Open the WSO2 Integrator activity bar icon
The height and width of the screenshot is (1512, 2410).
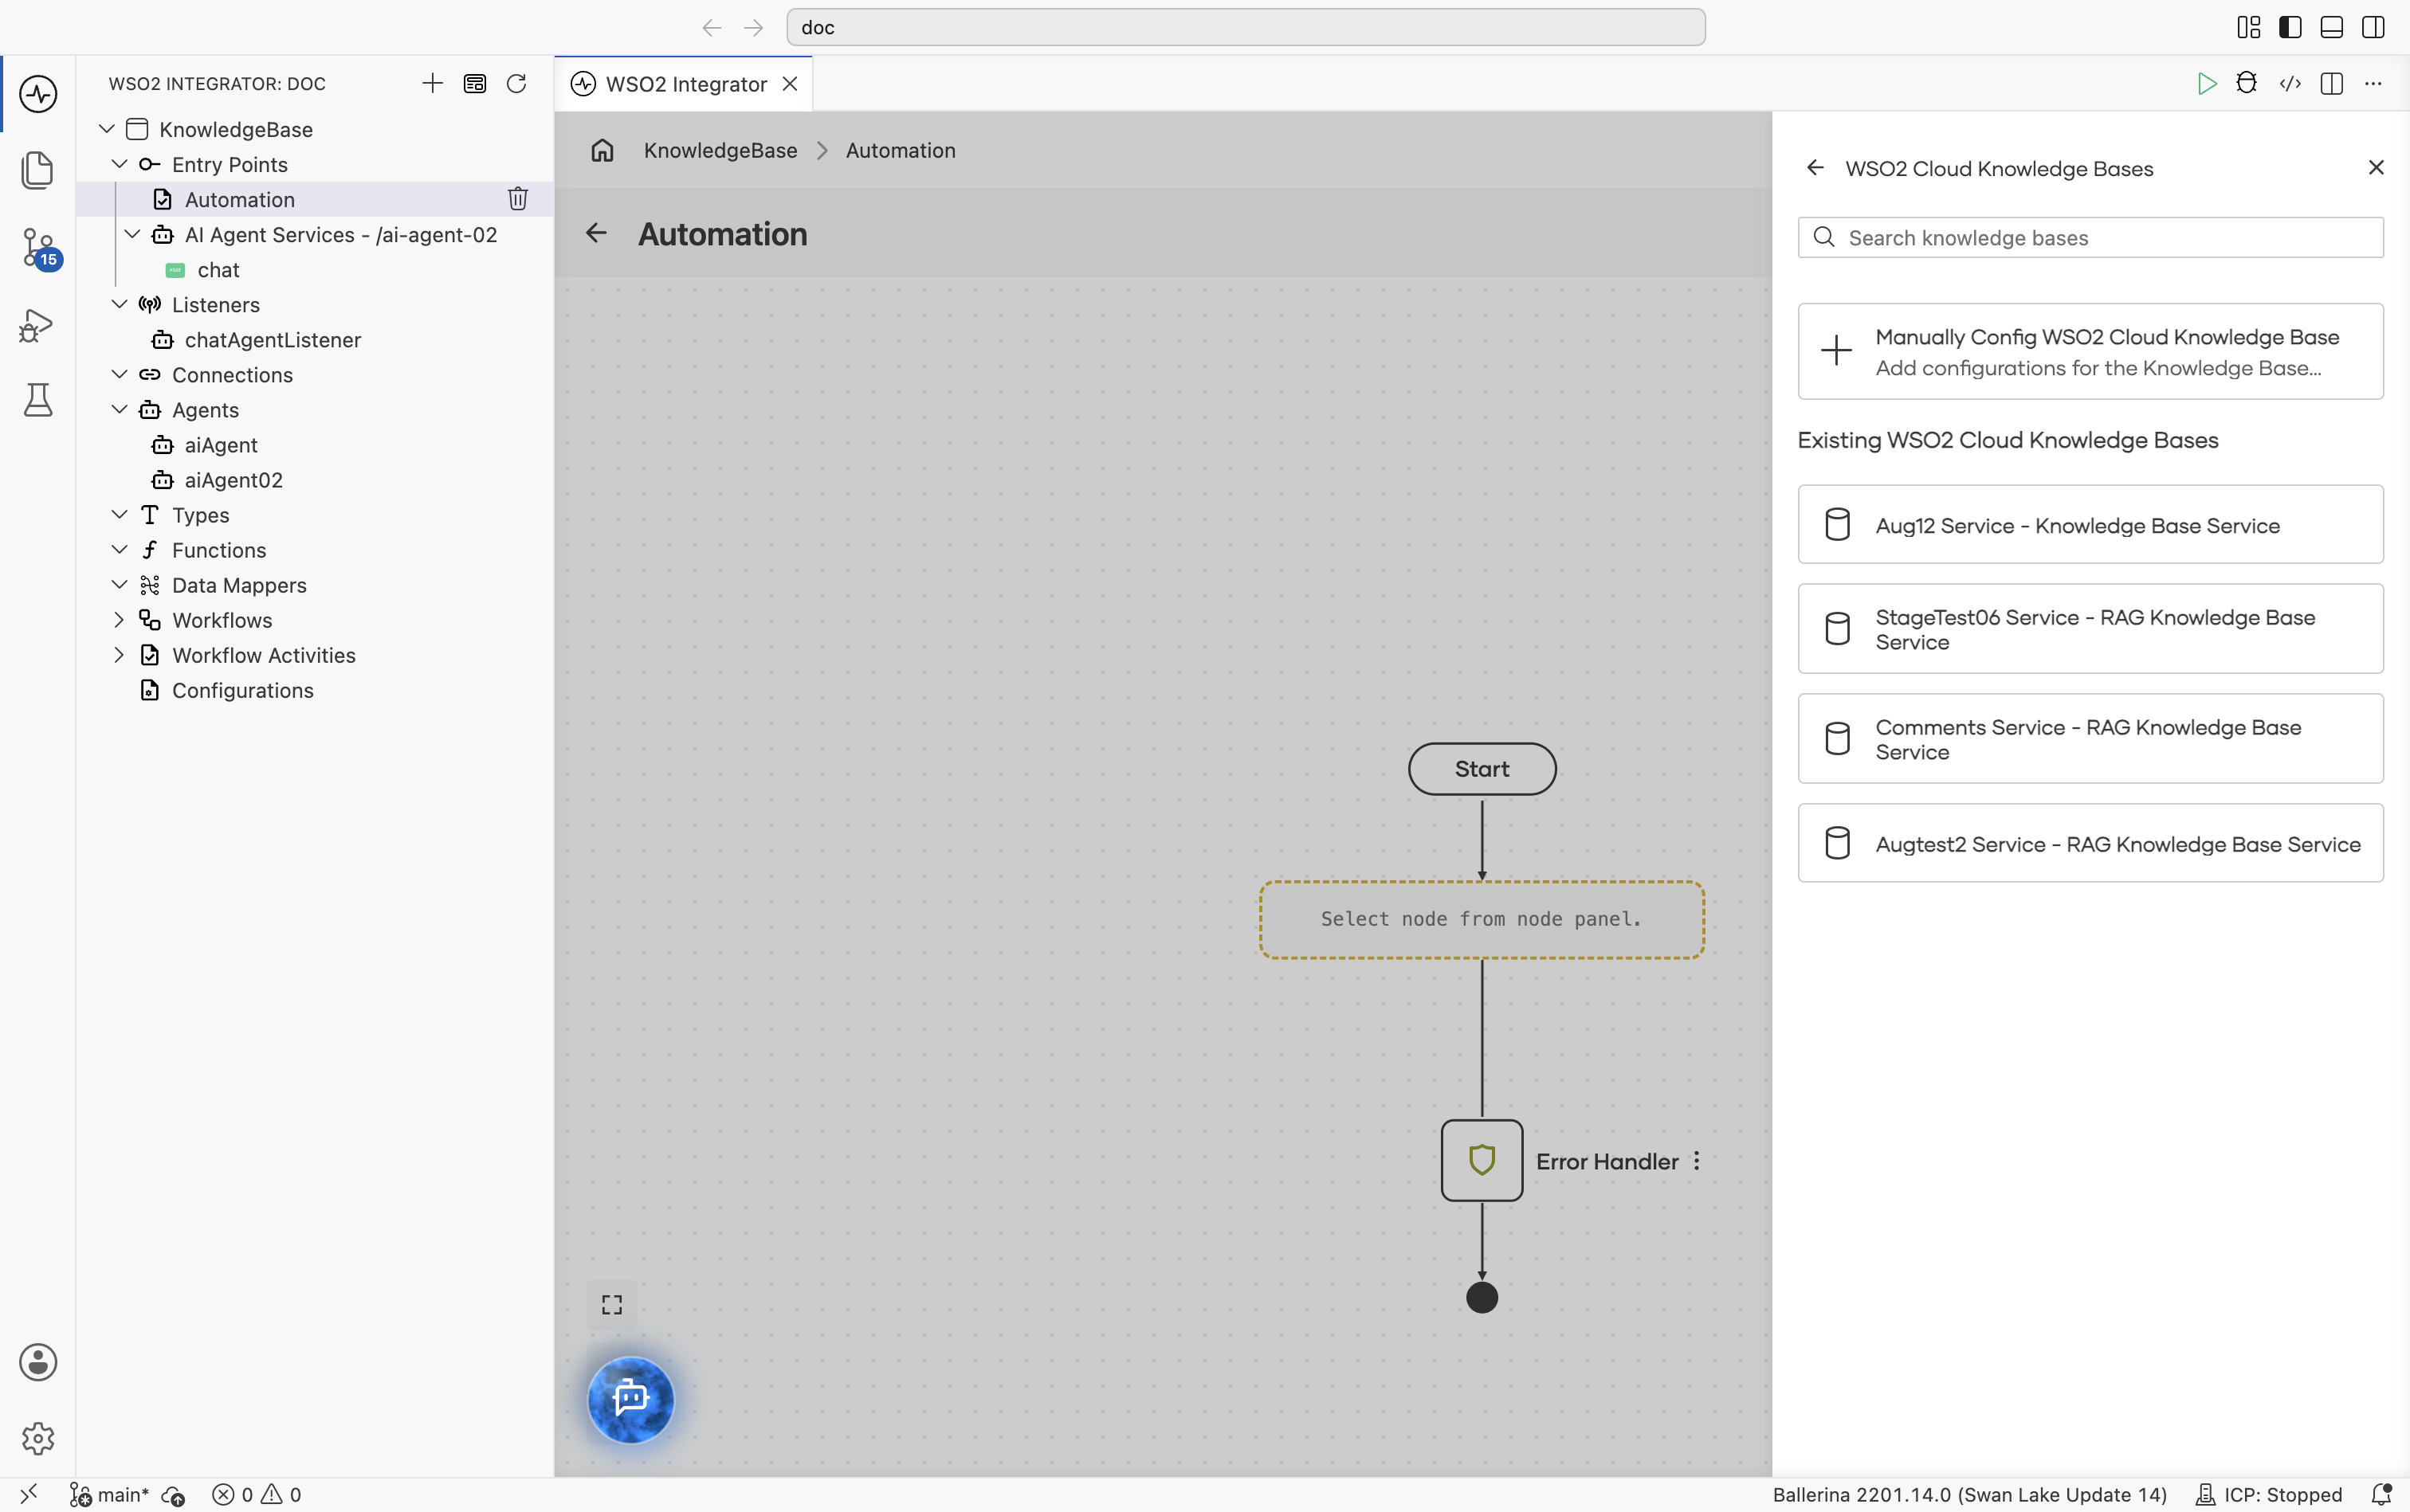38,94
